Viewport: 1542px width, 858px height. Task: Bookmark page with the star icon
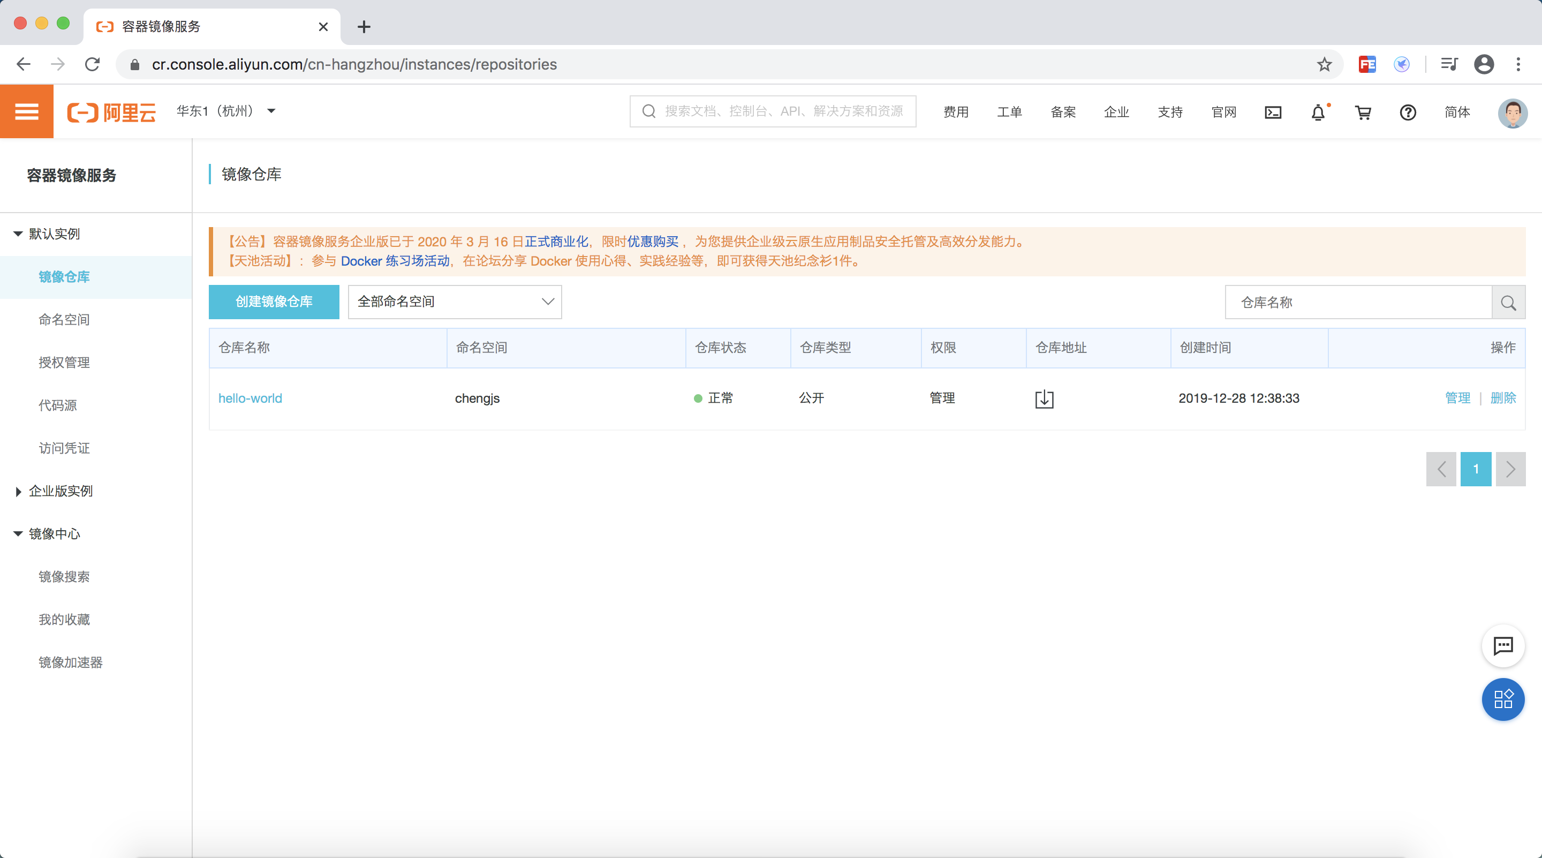pyautogui.click(x=1324, y=64)
